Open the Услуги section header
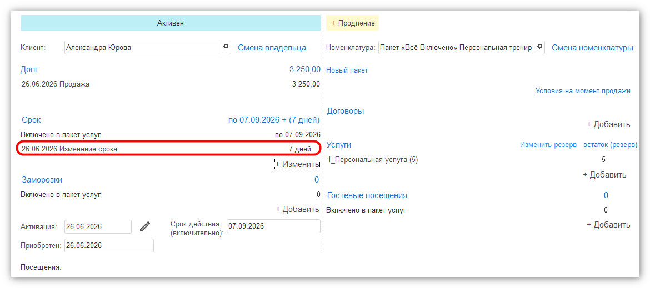 pos(339,145)
